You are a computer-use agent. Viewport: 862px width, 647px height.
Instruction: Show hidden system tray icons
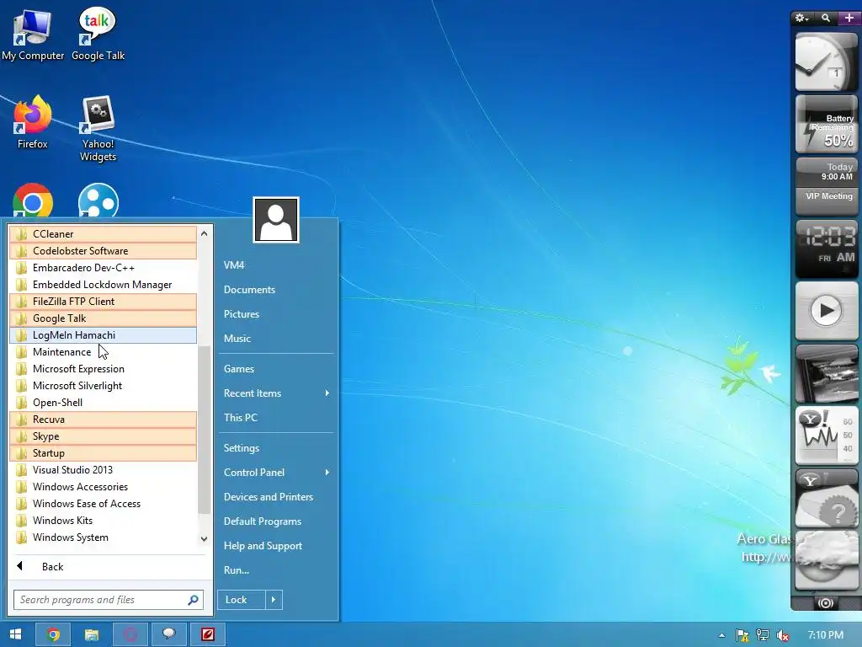[x=721, y=635]
